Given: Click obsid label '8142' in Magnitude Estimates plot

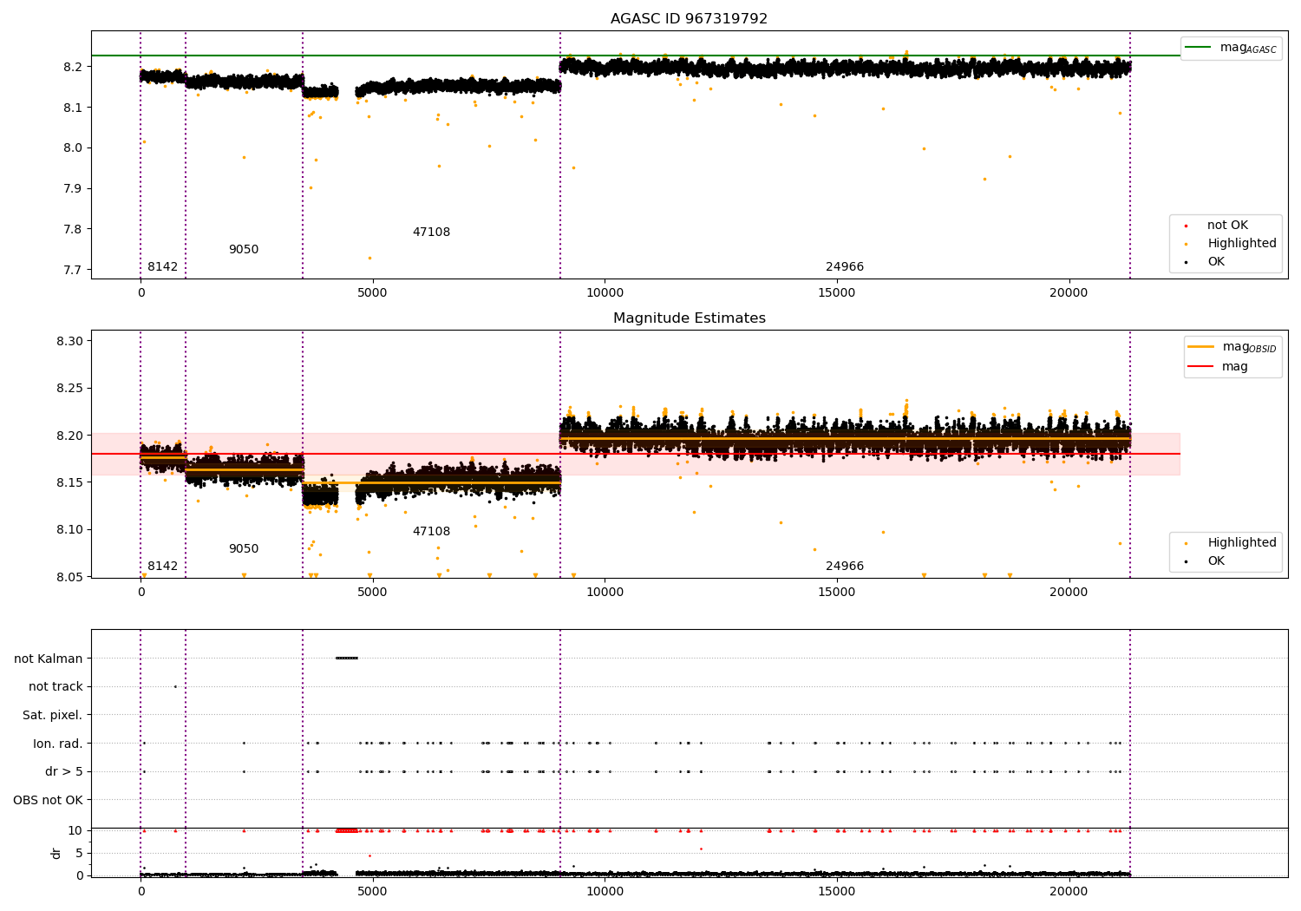Looking at the screenshot, I should [162, 567].
